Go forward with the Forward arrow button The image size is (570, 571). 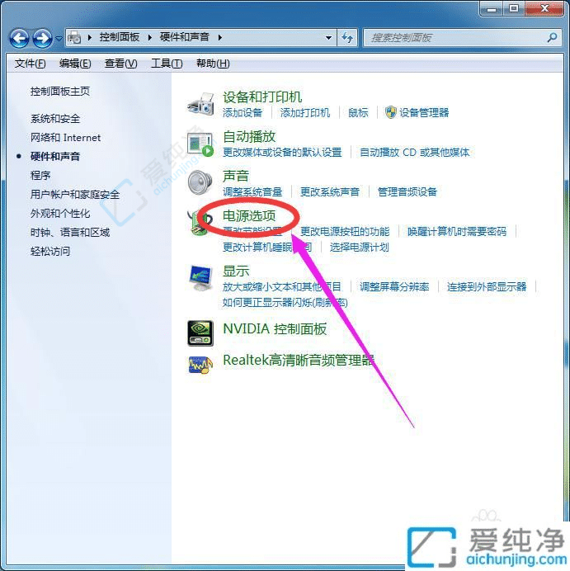pyautogui.click(x=42, y=38)
